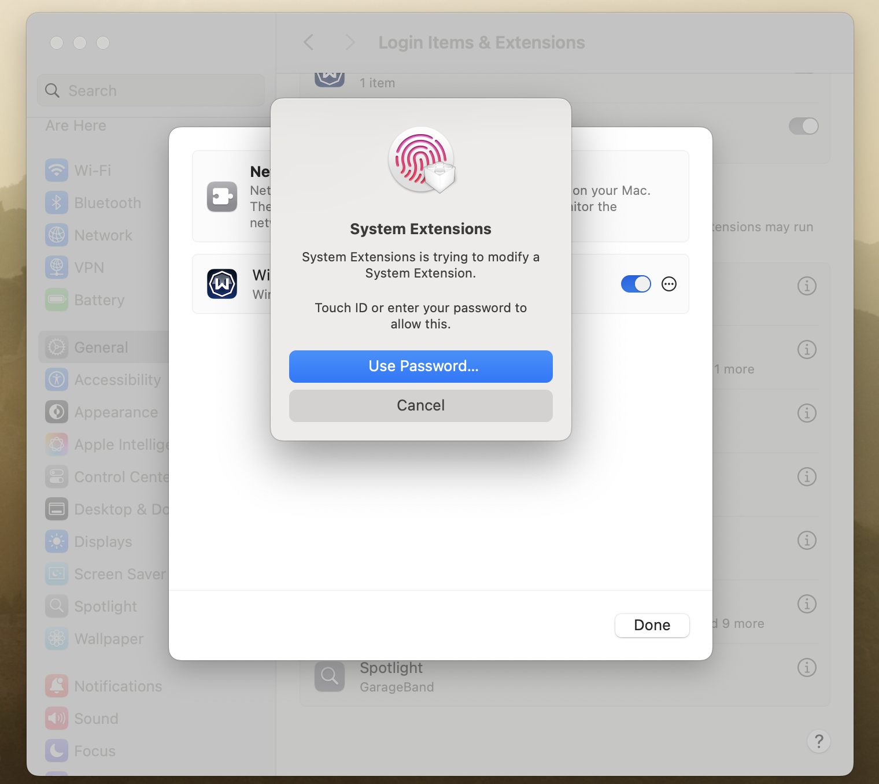This screenshot has width=879, height=784.
Task: Go back with the left chevron
Action: 309,43
